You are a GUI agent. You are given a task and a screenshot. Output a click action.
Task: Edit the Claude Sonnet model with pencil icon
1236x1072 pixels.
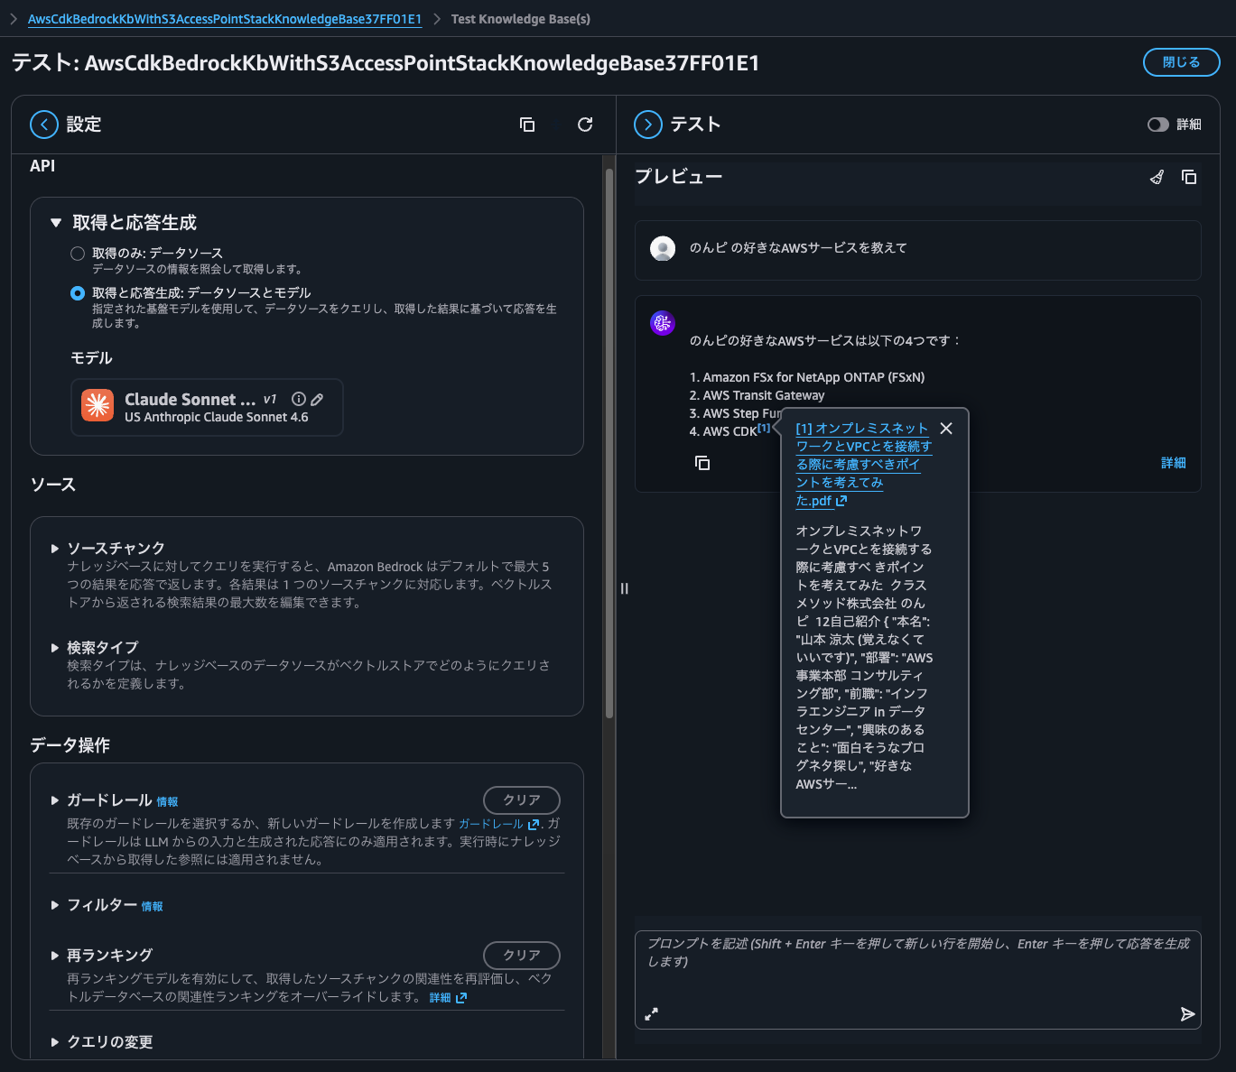(x=318, y=398)
